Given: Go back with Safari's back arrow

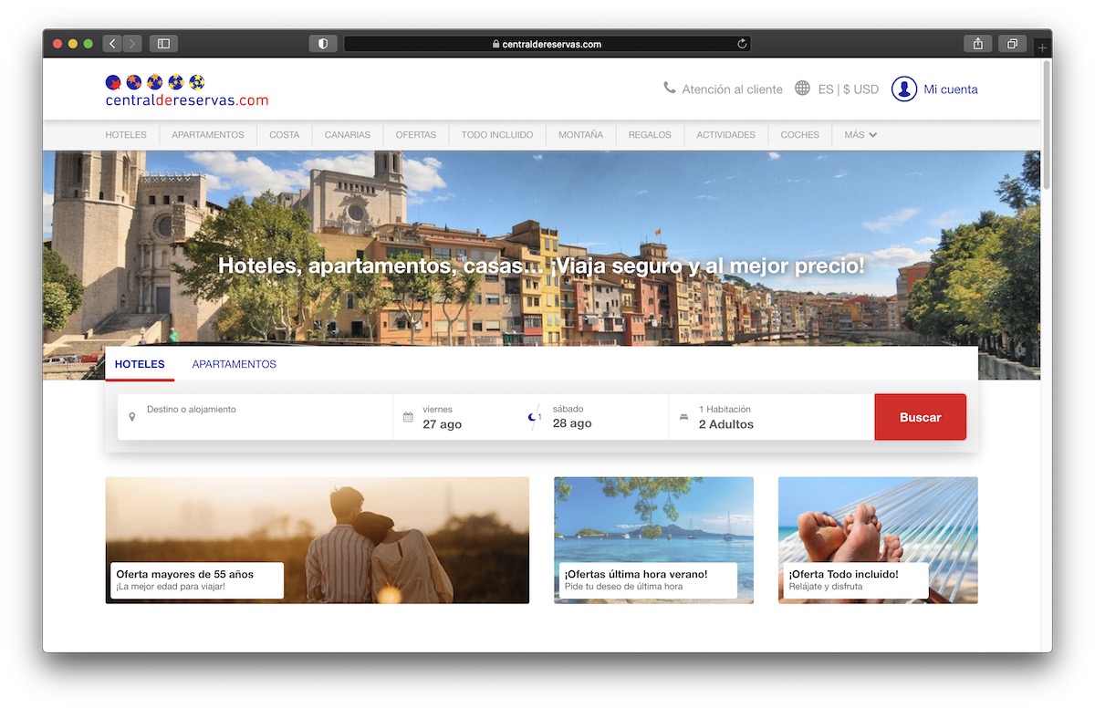Looking at the screenshot, I should pos(112,44).
